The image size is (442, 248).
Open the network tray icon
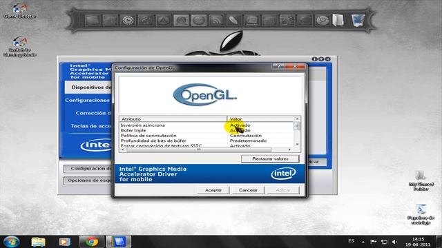pos(384,242)
